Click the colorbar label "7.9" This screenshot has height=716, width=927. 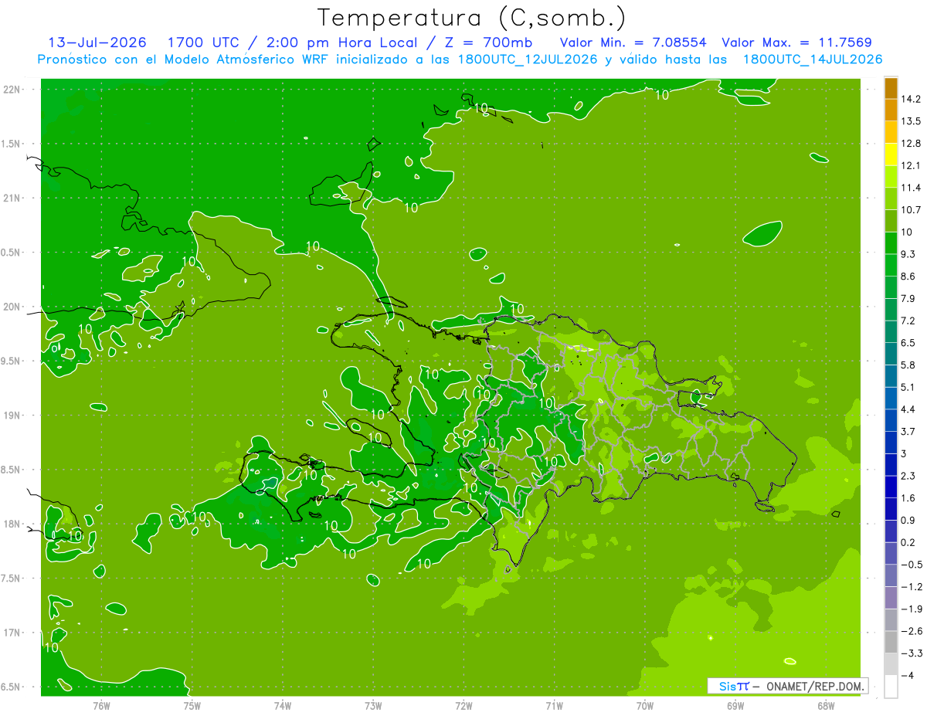point(908,298)
